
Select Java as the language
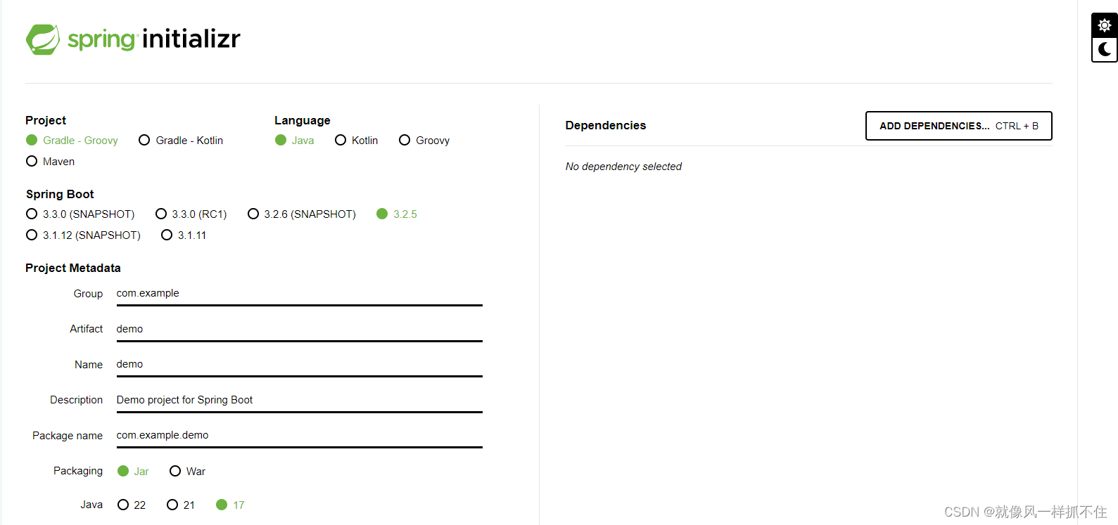coord(295,141)
